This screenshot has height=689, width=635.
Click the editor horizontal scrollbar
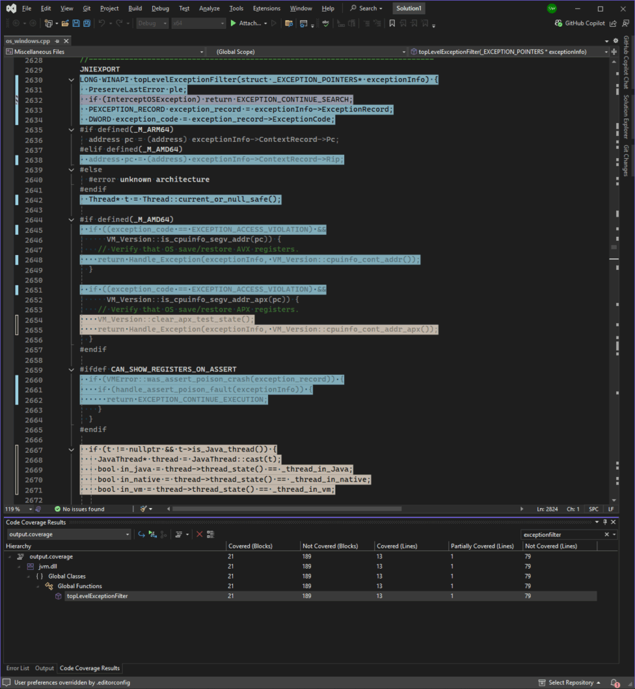(x=337, y=509)
